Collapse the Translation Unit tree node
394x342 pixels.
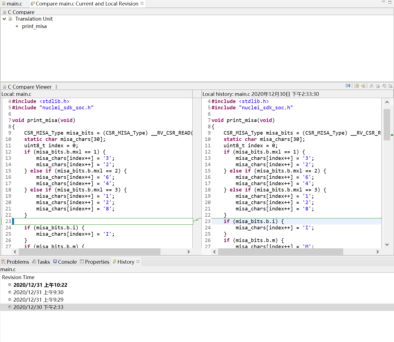click(4, 19)
